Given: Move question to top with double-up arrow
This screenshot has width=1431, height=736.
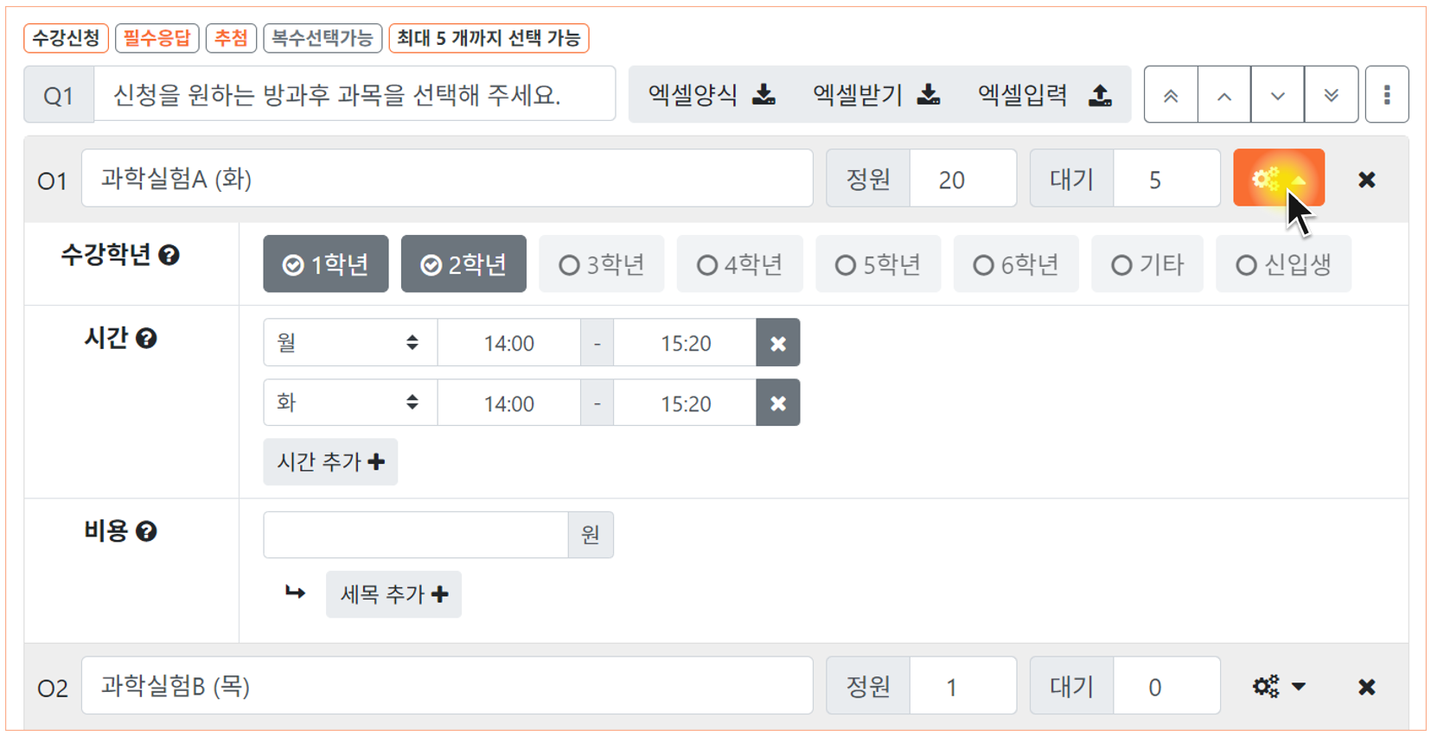Looking at the screenshot, I should coord(1171,95).
